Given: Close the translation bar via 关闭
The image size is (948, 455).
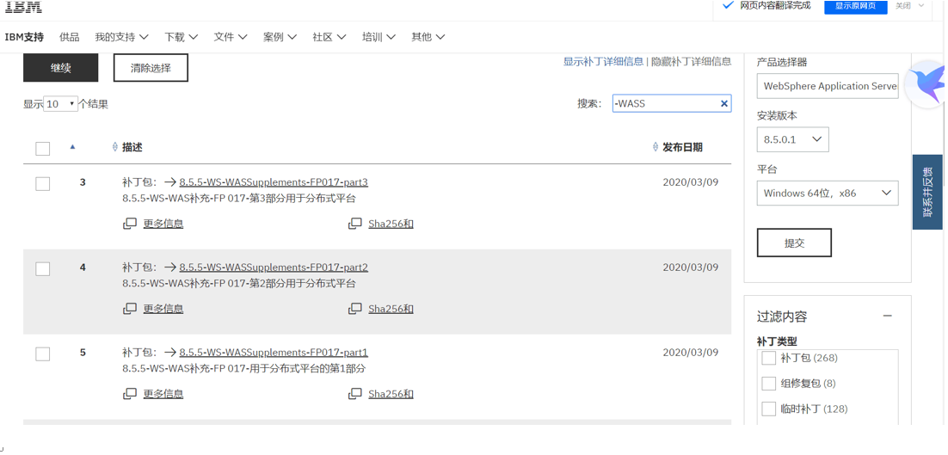Looking at the screenshot, I should click(x=902, y=5).
